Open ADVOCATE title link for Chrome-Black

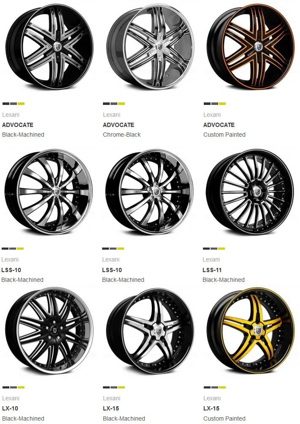pos(119,125)
